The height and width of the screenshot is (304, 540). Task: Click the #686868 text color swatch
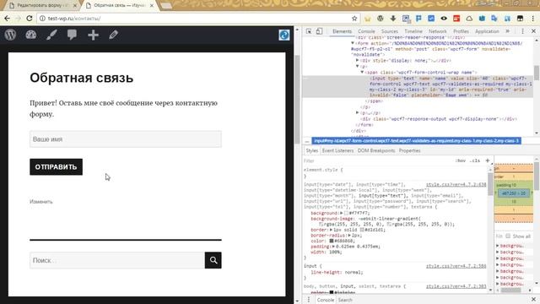click(332, 241)
